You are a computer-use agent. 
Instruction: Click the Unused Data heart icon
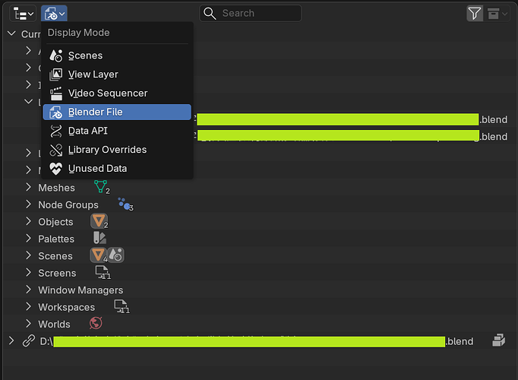[56, 169]
